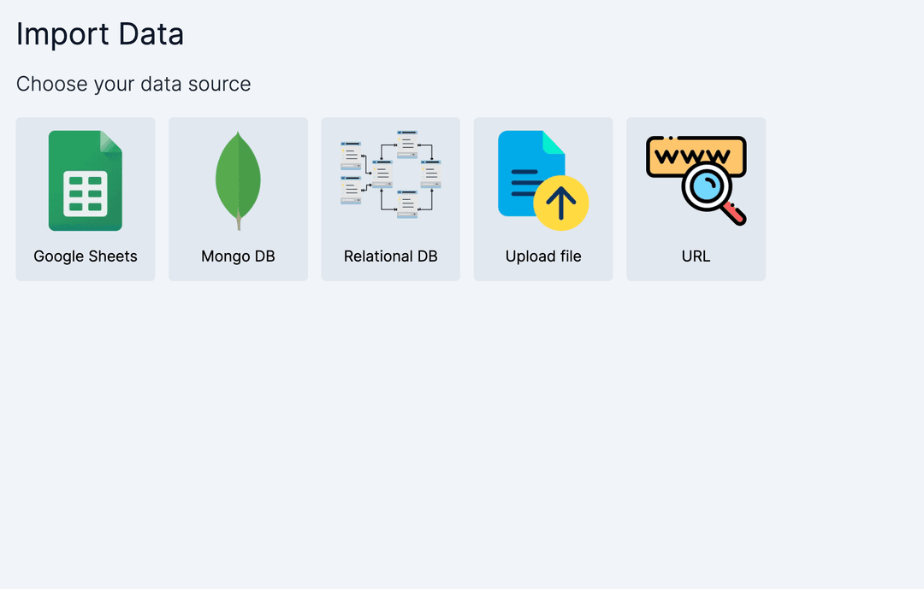Click the Mongo DB label text
The height and width of the screenshot is (589, 924).
pyautogui.click(x=238, y=256)
